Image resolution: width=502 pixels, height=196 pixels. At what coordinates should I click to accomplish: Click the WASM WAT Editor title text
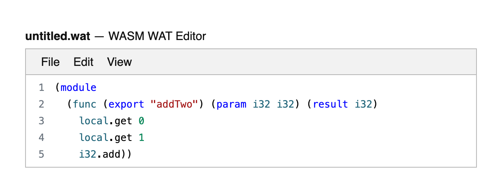[x=157, y=36]
